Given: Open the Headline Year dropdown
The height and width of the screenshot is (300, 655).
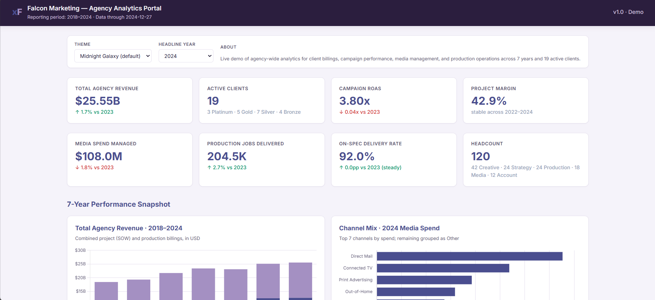Looking at the screenshot, I should [186, 56].
